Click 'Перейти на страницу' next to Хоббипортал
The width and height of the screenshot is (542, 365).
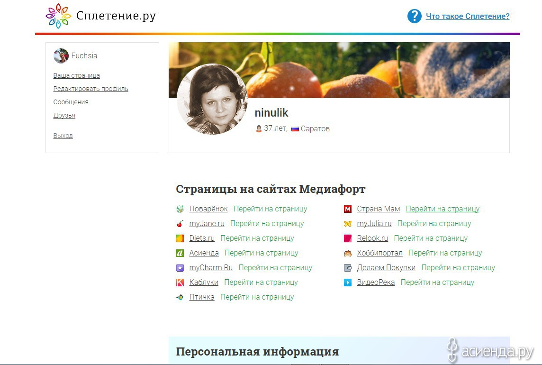point(445,253)
